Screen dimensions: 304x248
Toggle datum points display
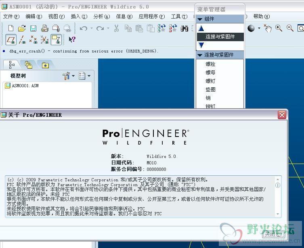click(x=34, y=40)
